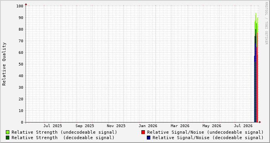Select the Relative Signal/Noise (undecodeable signal) label
Screen dimensions: 270x143
205,132
